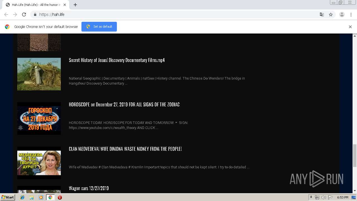Select Chrome in the taskbar
This screenshot has width=357, height=201.
coord(50,197)
